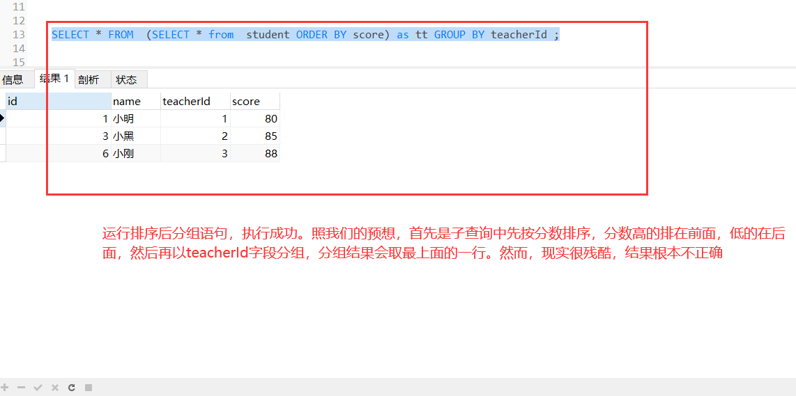Click the word student in the SQL query
The width and height of the screenshot is (796, 396).
click(268, 35)
